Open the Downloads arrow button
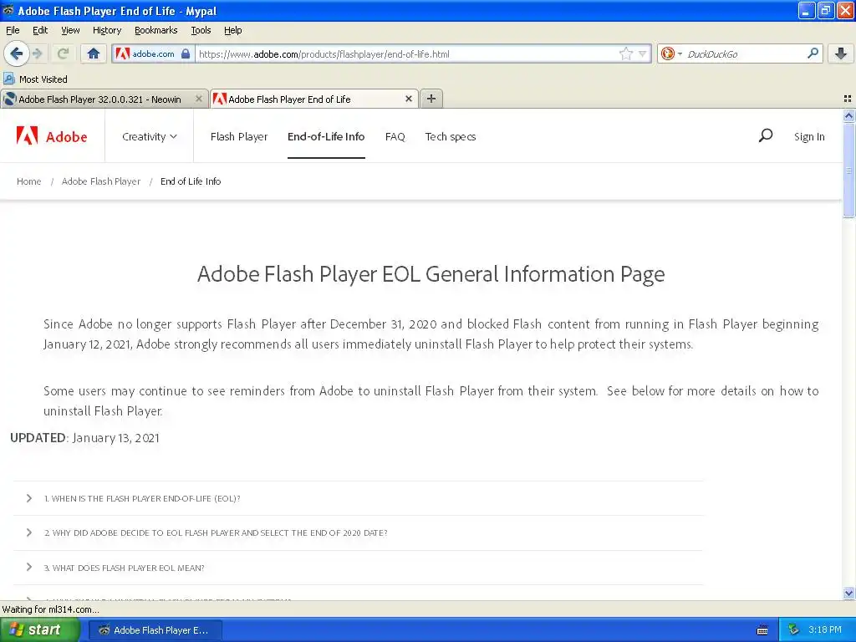Viewport: 856px width, 642px height. pos(841,53)
